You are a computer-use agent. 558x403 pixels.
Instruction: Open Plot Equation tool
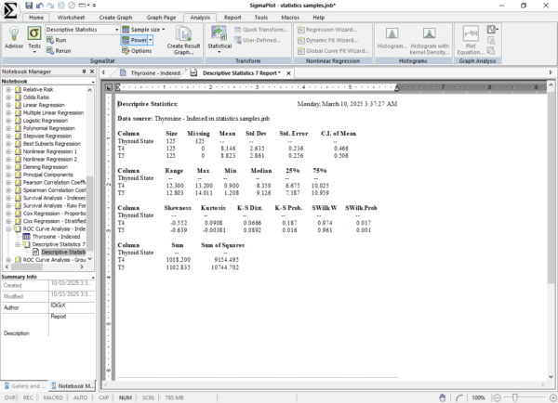pos(471,40)
